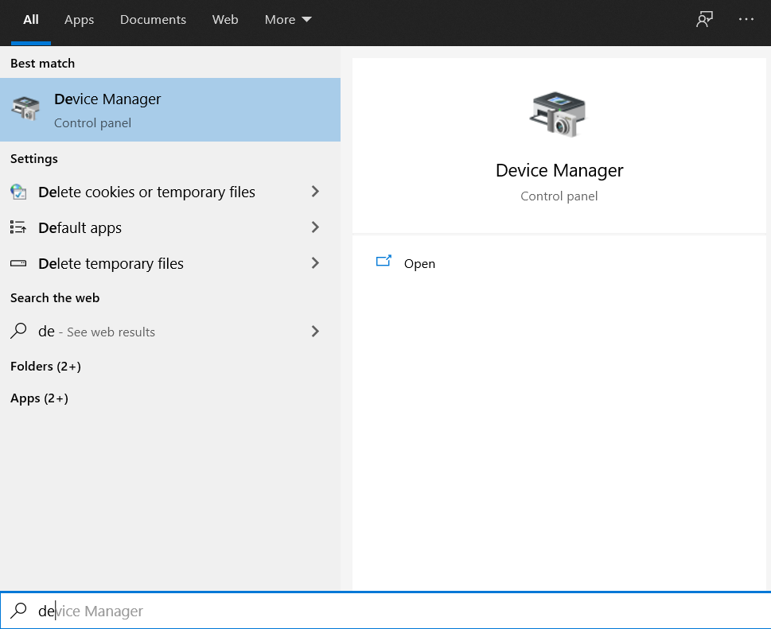This screenshot has width=771, height=629.
Task: Open the More dropdown filter
Action: [287, 20]
